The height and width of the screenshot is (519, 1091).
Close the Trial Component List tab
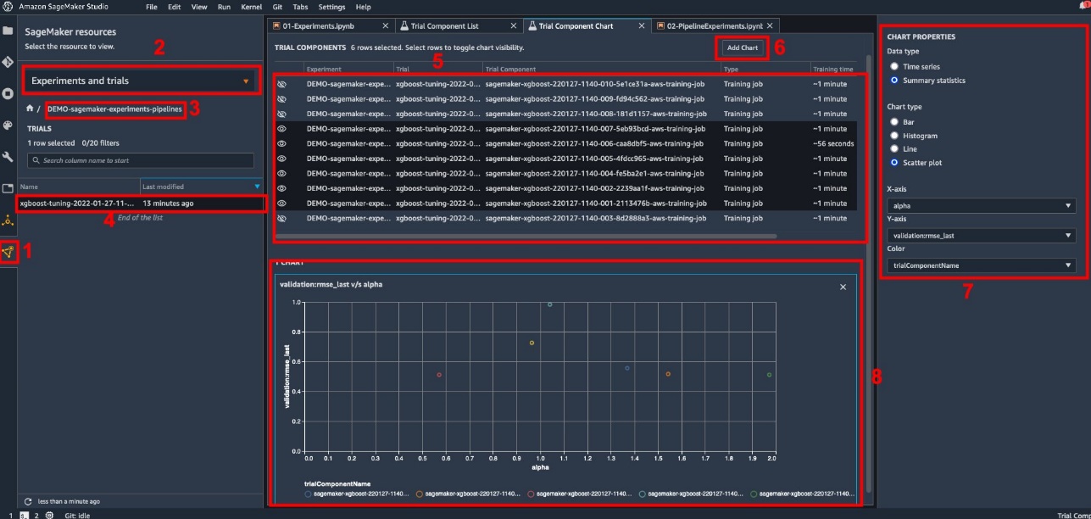click(x=514, y=26)
